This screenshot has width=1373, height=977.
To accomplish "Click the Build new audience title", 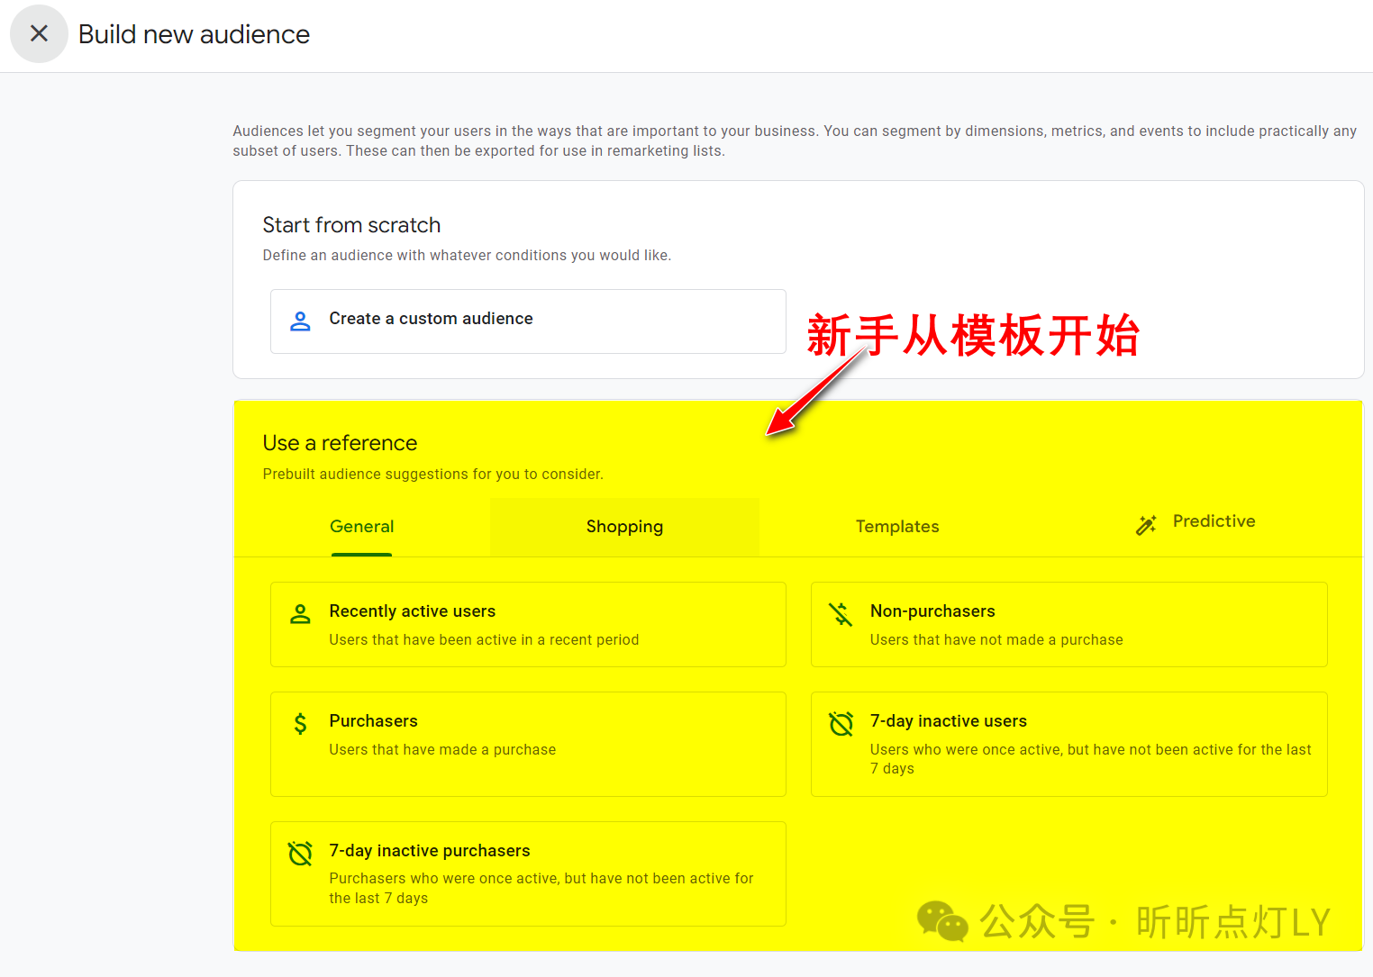I will (x=194, y=34).
